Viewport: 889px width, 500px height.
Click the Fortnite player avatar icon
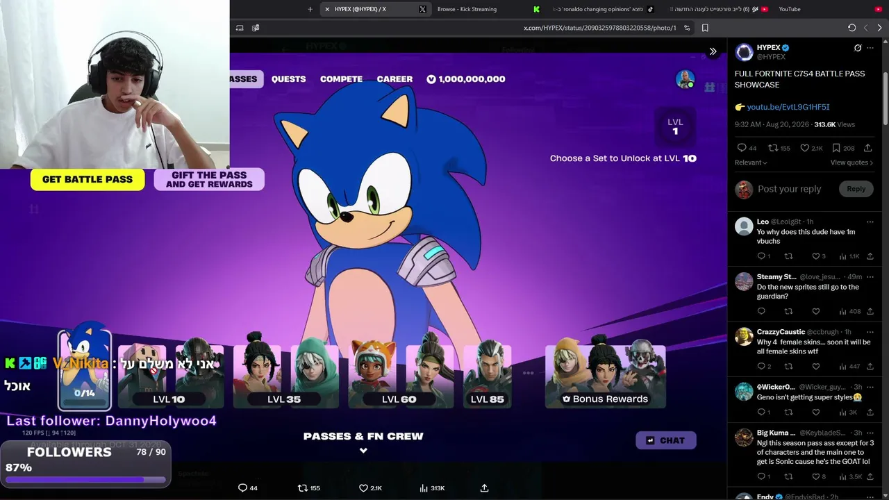point(686,79)
